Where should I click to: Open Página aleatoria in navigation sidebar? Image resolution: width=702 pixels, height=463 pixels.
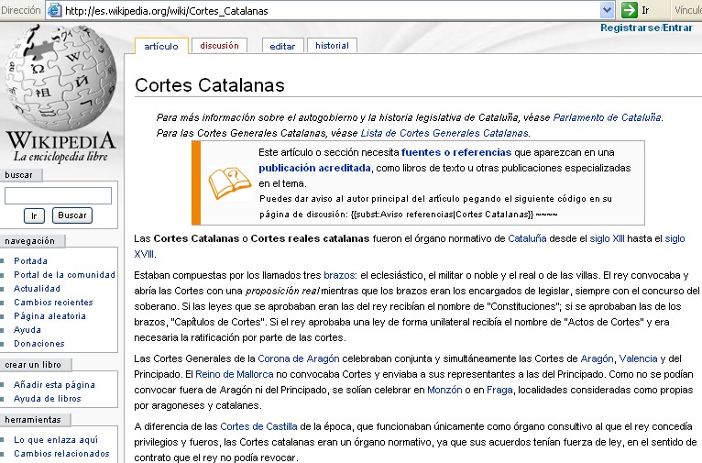[x=49, y=315]
